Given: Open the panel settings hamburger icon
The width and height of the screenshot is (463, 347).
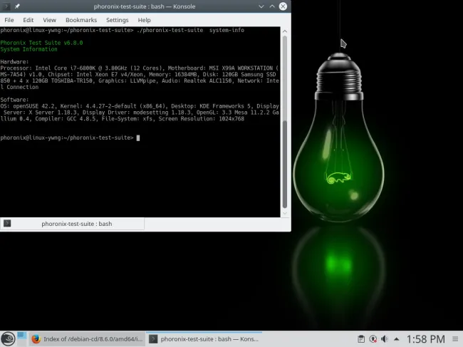Looking at the screenshot, I should (455, 339).
